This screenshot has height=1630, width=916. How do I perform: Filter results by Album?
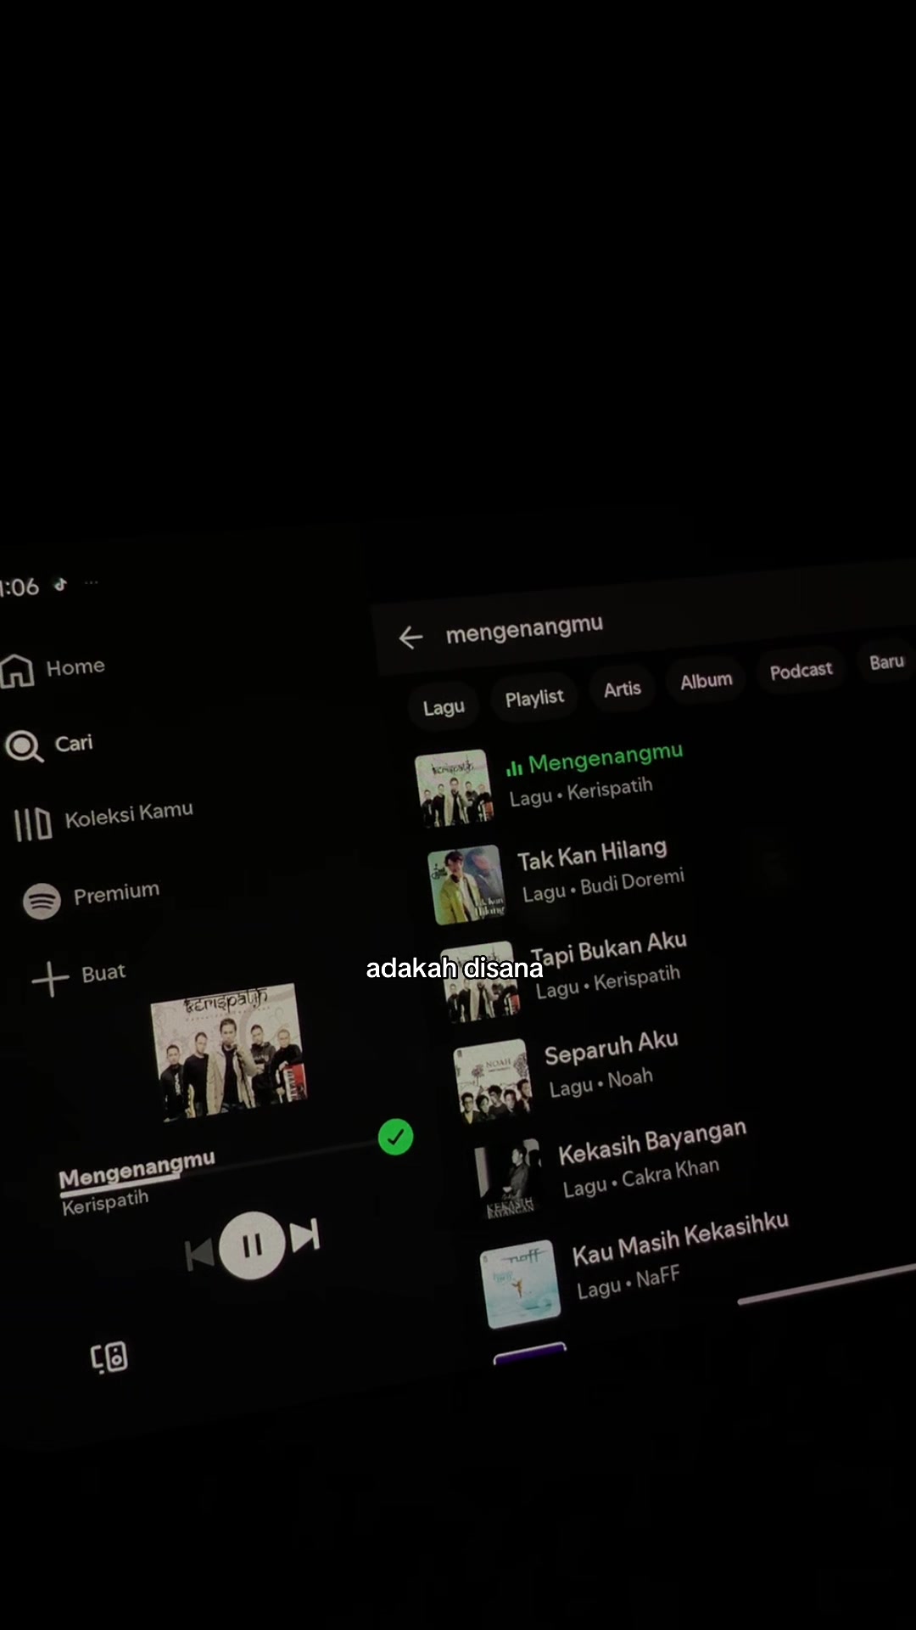[706, 680]
